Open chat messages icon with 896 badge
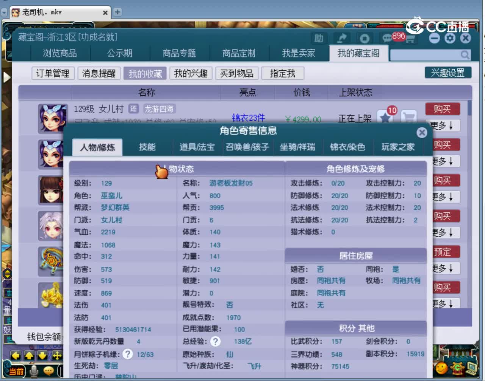The height and width of the screenshot is (381, 485). pyautogui.click(x=388, y=38)
